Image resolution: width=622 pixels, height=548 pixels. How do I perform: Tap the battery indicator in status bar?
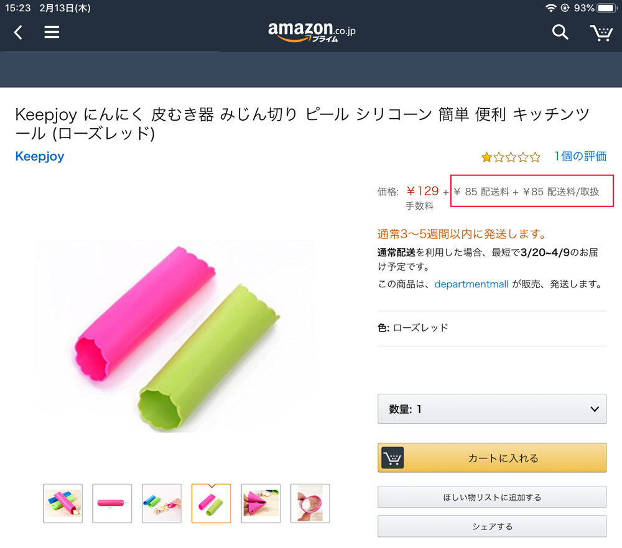607,8
